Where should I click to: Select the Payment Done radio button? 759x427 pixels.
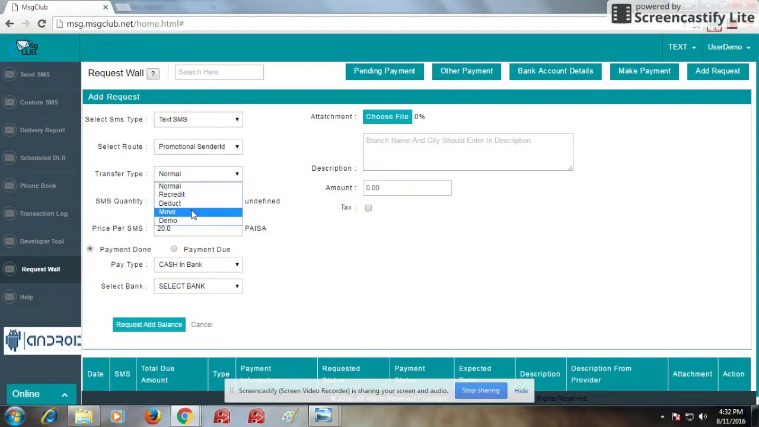[x=90, y=249]
